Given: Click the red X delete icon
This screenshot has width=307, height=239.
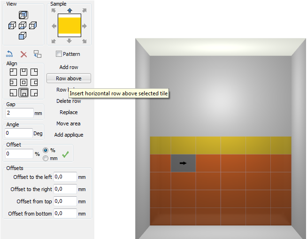Looking at the screenshot, I should click(23, 54).
